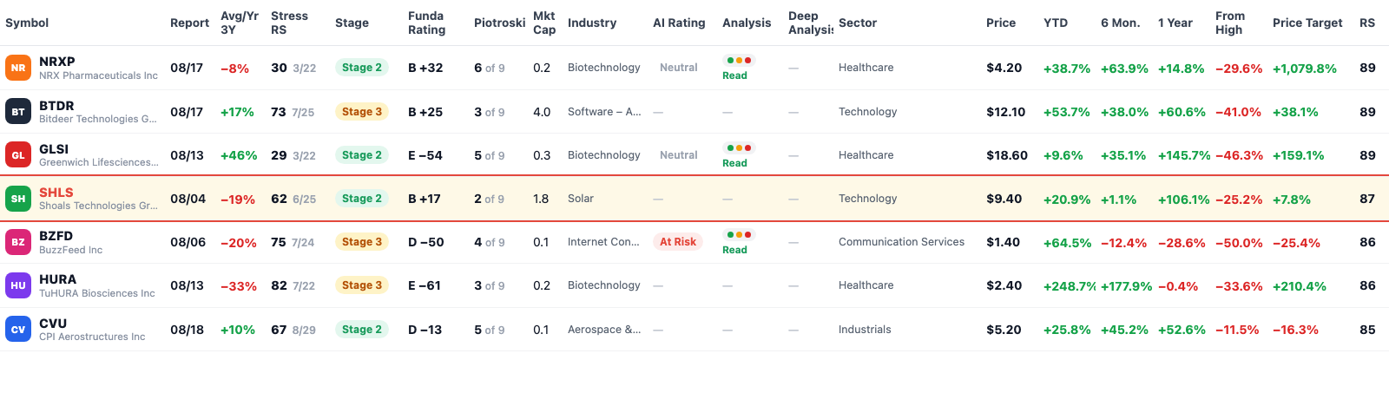The height and width of the screenshot is (419, 1389).
Task: Click NRXP traffic-light analysis dots
Action: pos(739,61)
